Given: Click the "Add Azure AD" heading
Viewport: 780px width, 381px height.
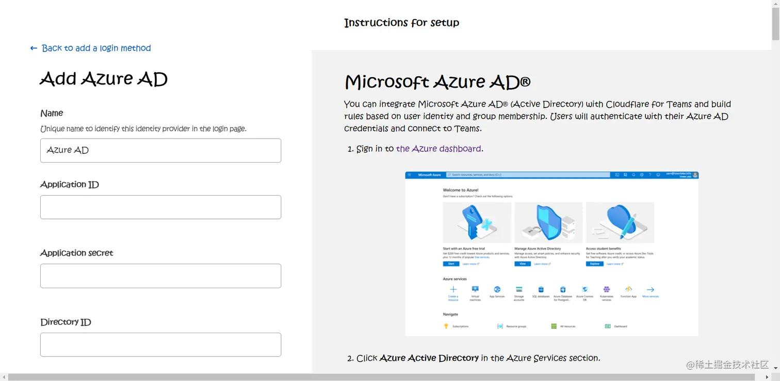Looking at the screenshot, I should point(104,79).
